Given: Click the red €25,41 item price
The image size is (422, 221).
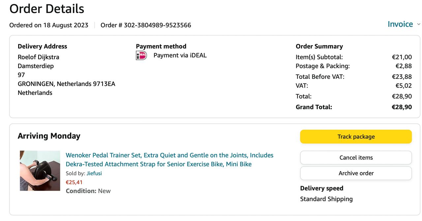Looking at the screenshot, I should coord(74,182).
